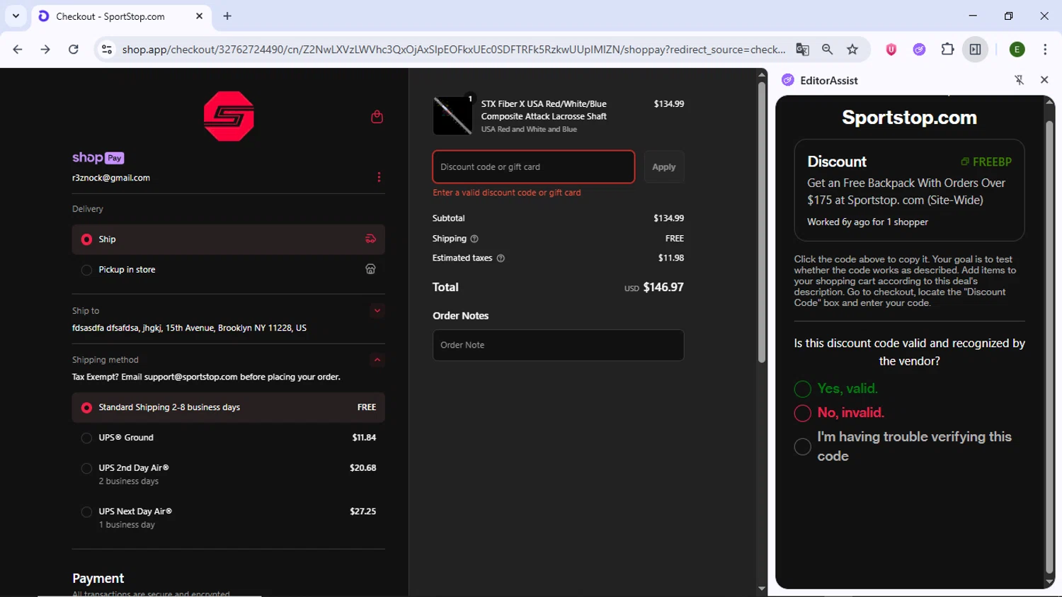
Task: Open the purple EditorAssist extension icon in toolbar
Action: click(919, 49)
